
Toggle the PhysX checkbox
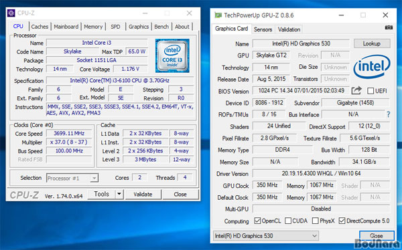tap(316, 221)
